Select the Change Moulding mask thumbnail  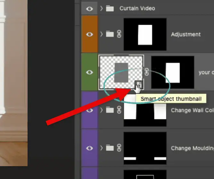pyautogui.click(x=145, y=148)
